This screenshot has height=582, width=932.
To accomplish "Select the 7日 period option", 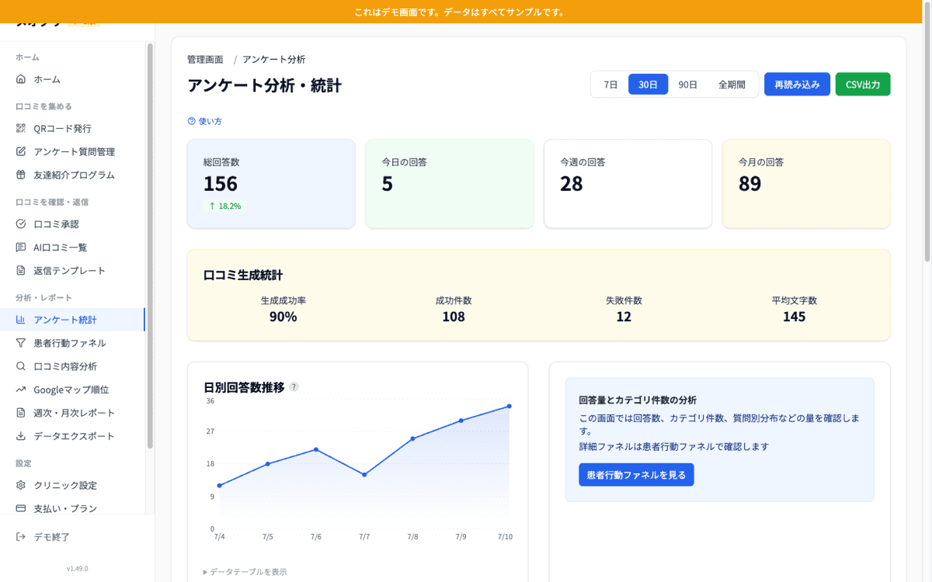I will 611,85.
